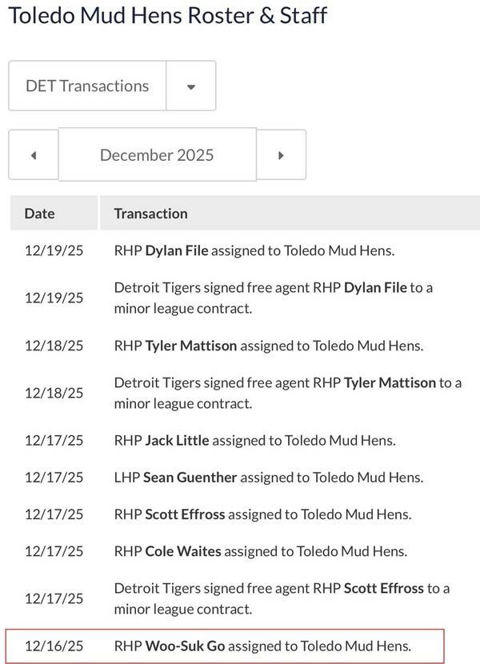Open Scott Effross link in assigned row
The image size is (480, 664).
(185, 514)
